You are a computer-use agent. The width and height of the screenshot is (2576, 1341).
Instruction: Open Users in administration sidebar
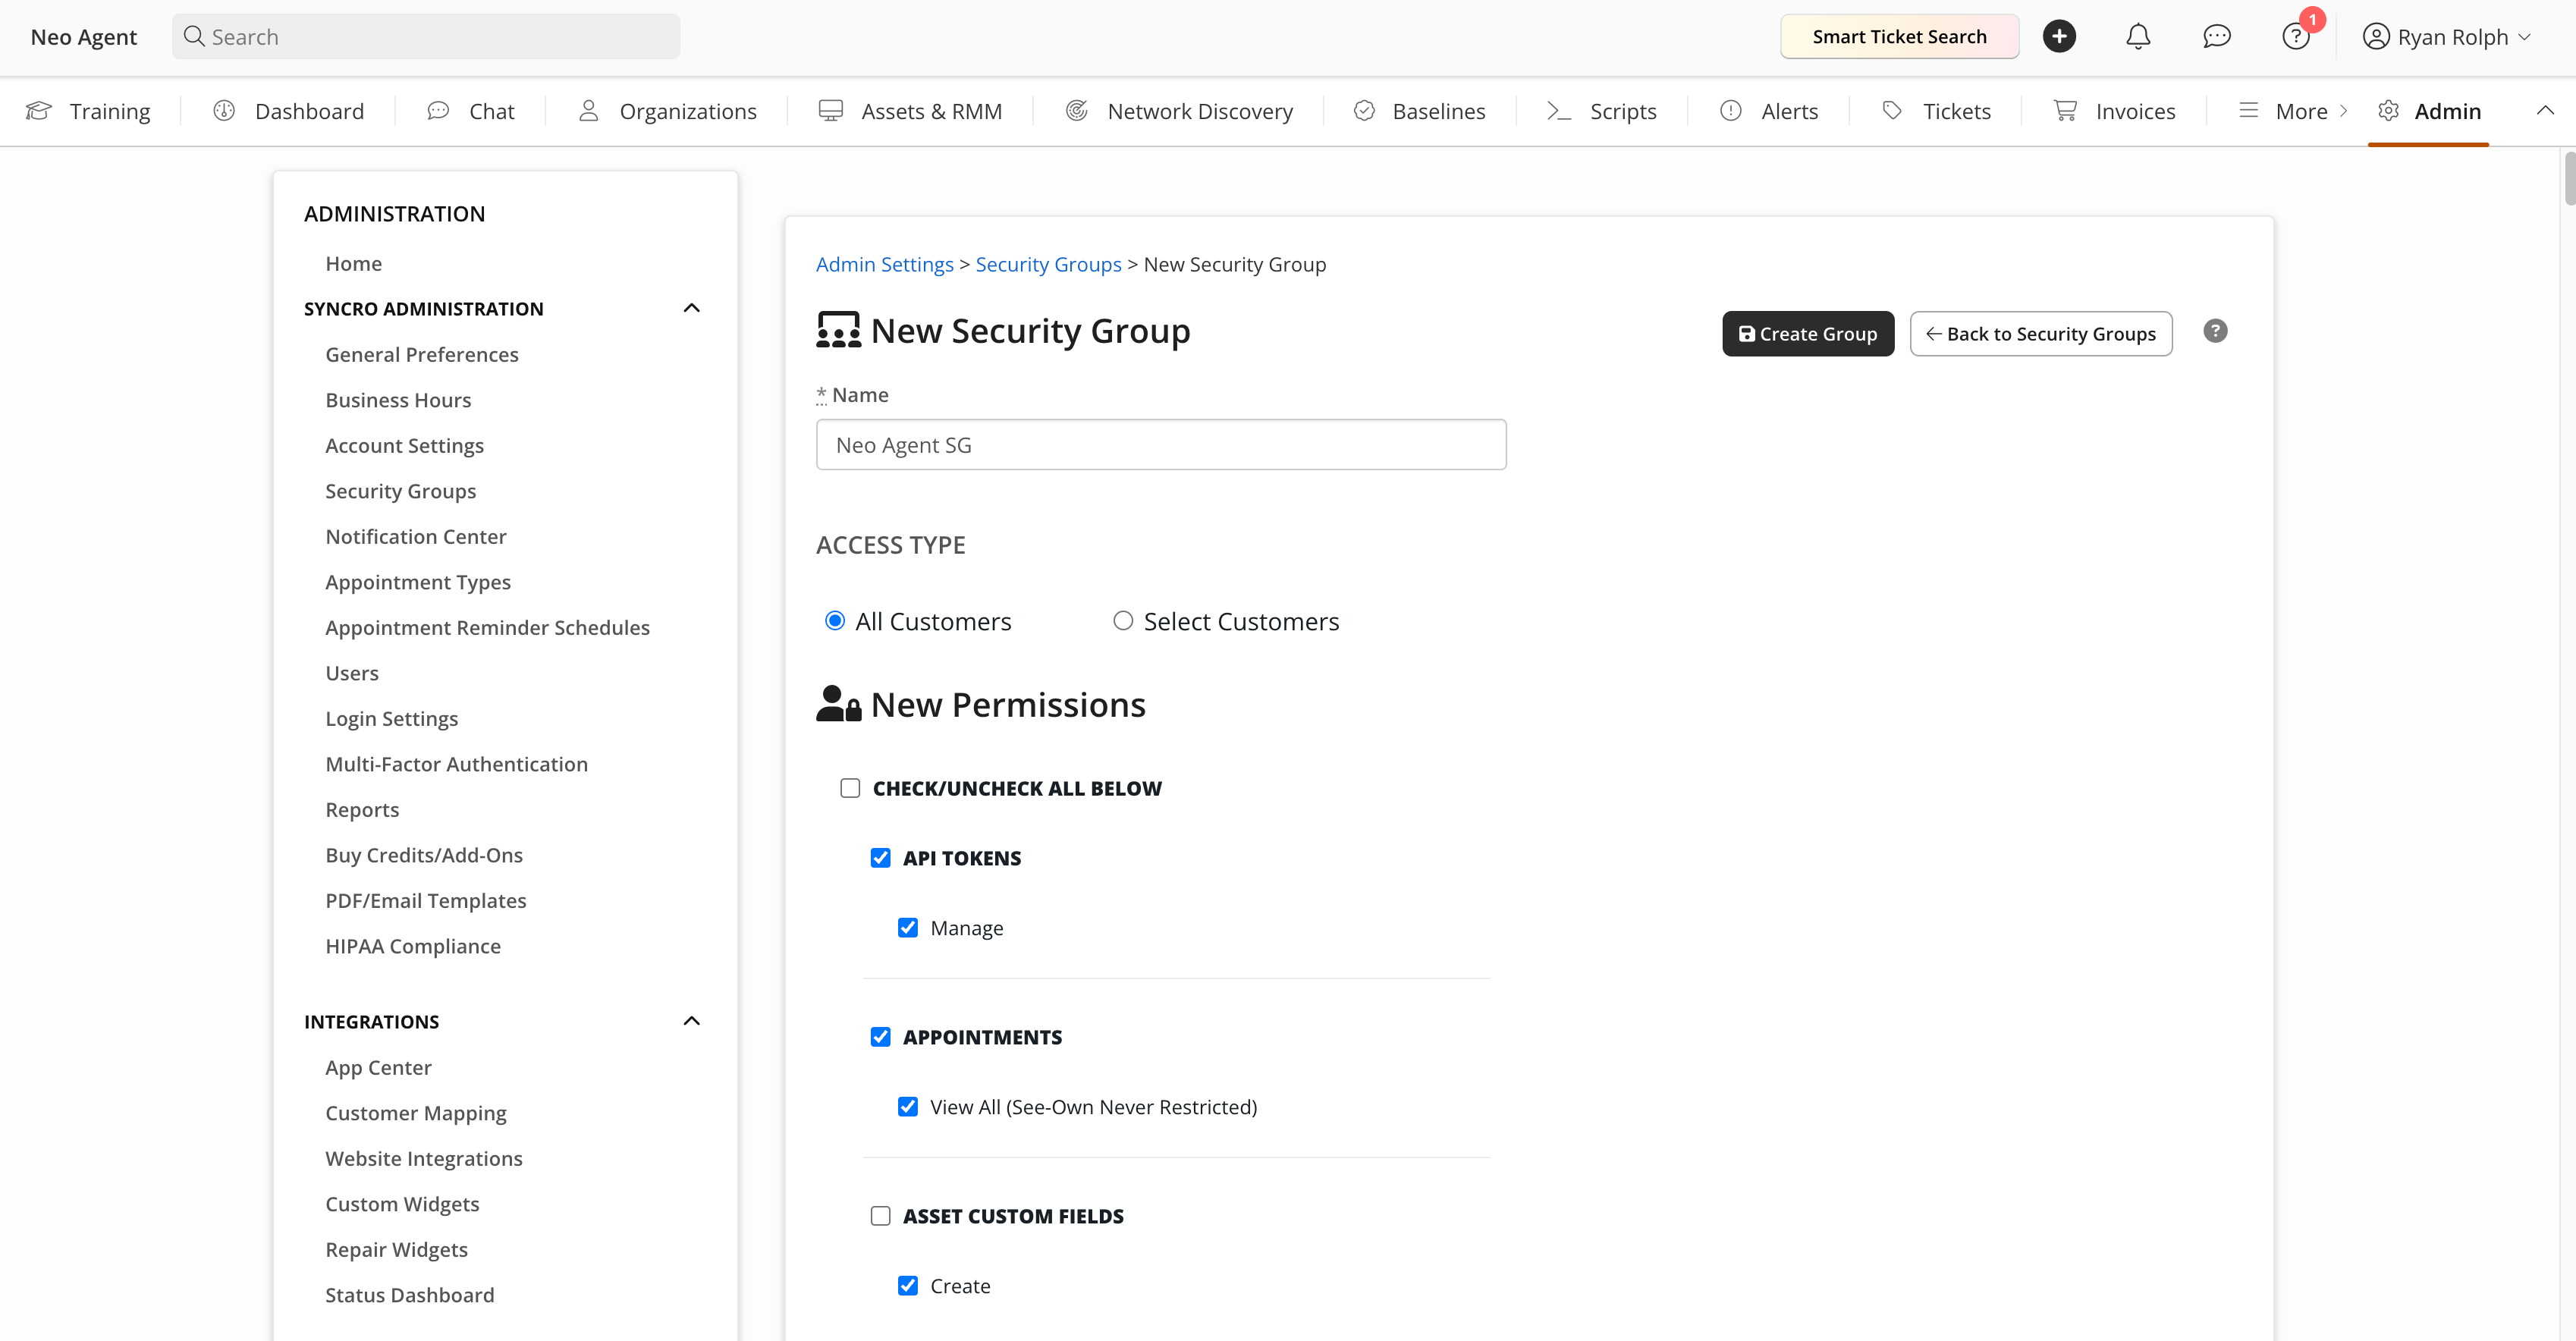(x=352, y=673)
